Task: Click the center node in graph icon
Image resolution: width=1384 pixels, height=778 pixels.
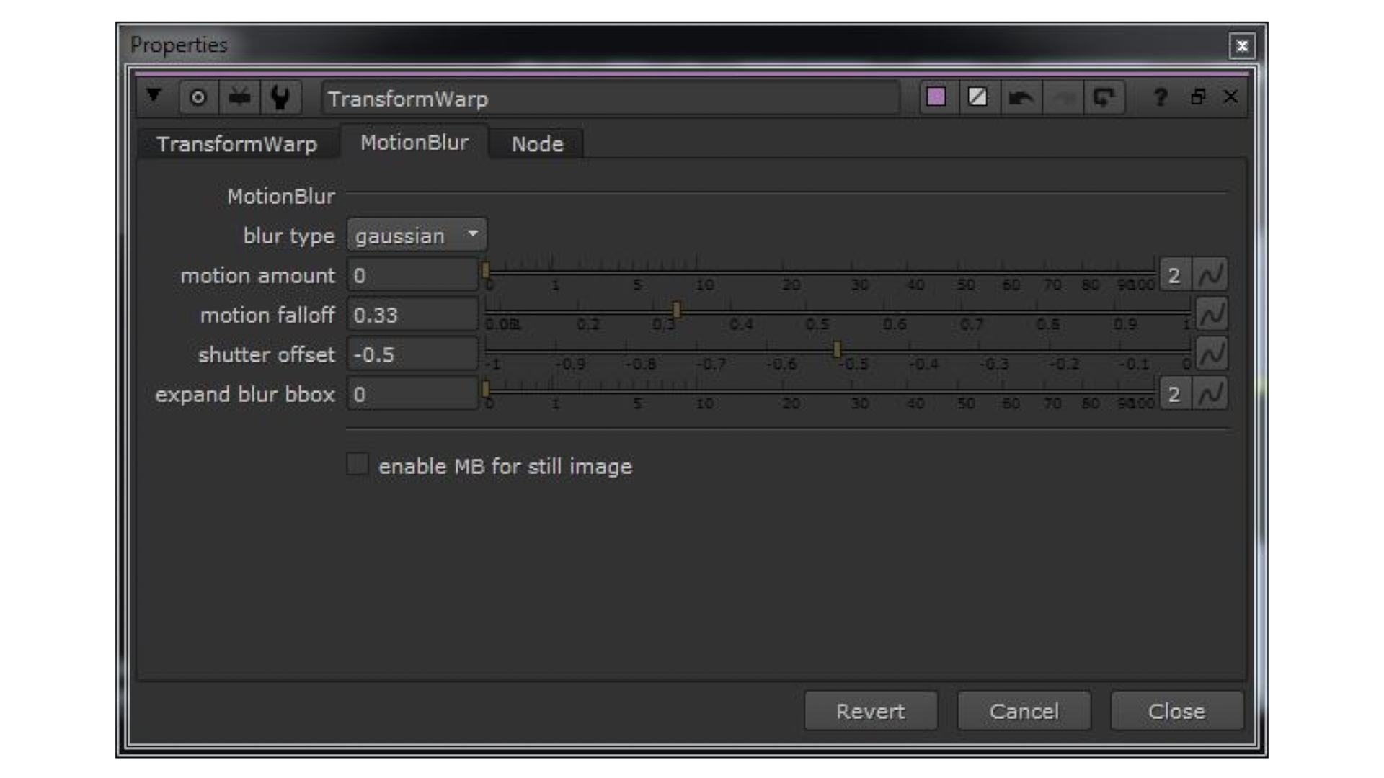Action: click(x=198, y=97)
